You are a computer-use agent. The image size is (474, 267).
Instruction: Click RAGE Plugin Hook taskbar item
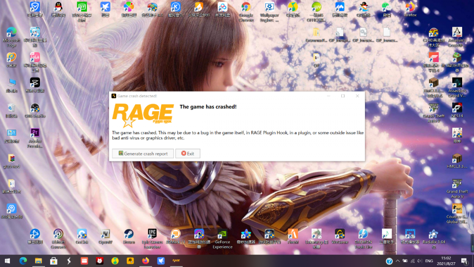[176, 261]
